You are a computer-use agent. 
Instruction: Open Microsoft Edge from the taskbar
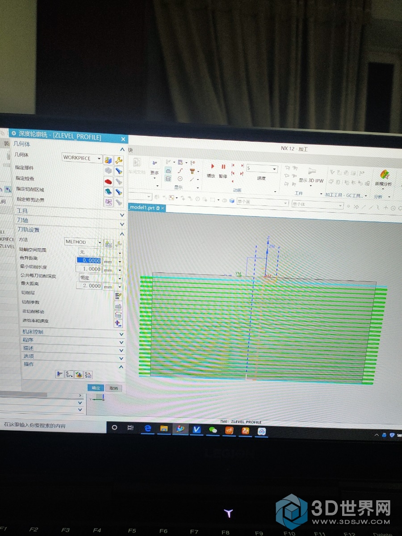coord(148,428)
